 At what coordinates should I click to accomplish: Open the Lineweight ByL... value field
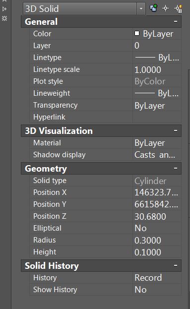click(x=157, y=93)
